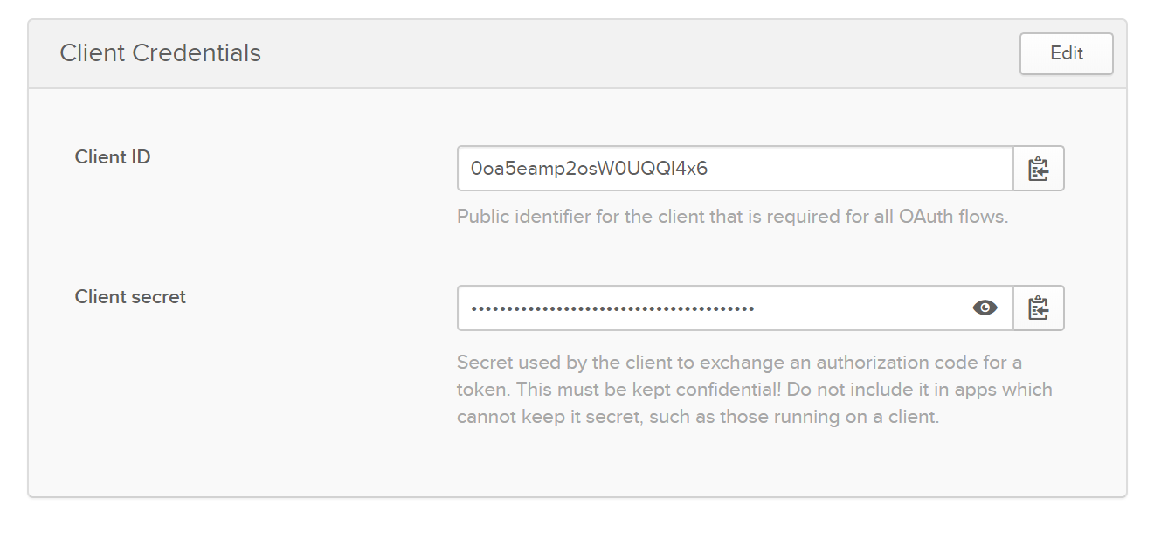Click the Edit button
The image size is (1154, 533).
[x=1066, y=53]
